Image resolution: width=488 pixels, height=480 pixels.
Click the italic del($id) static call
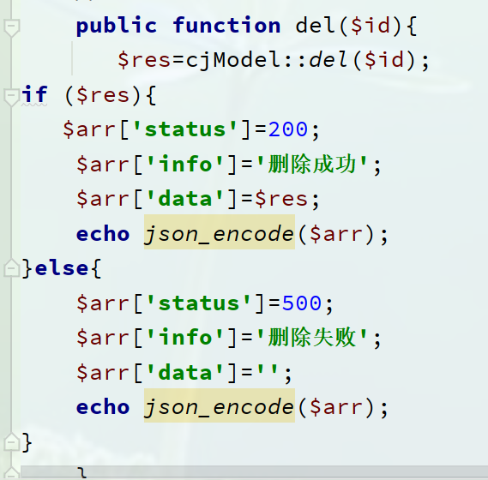(362, 60)
